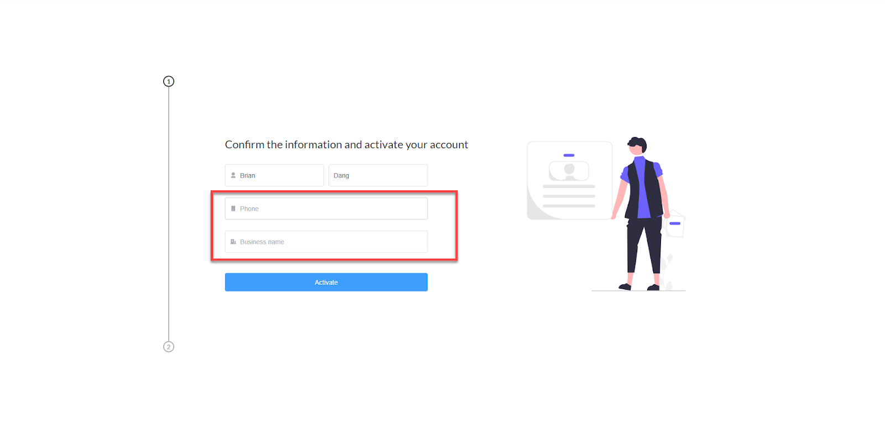Click the 'Confirm the information' heading text
Viewport: 885px width, 428px height.
pyautogui.click(x=346, y=145)
